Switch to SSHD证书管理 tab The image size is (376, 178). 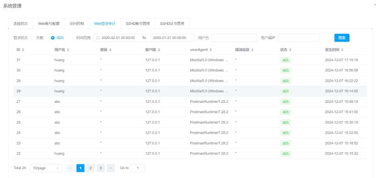pyautogui.click(x=172, y=23)
